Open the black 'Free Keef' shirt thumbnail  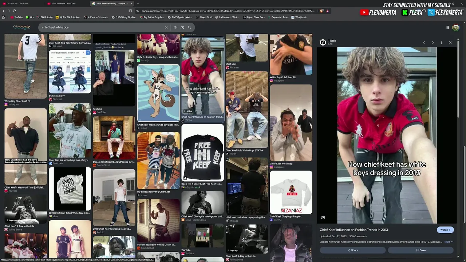(x=203, y=153)
